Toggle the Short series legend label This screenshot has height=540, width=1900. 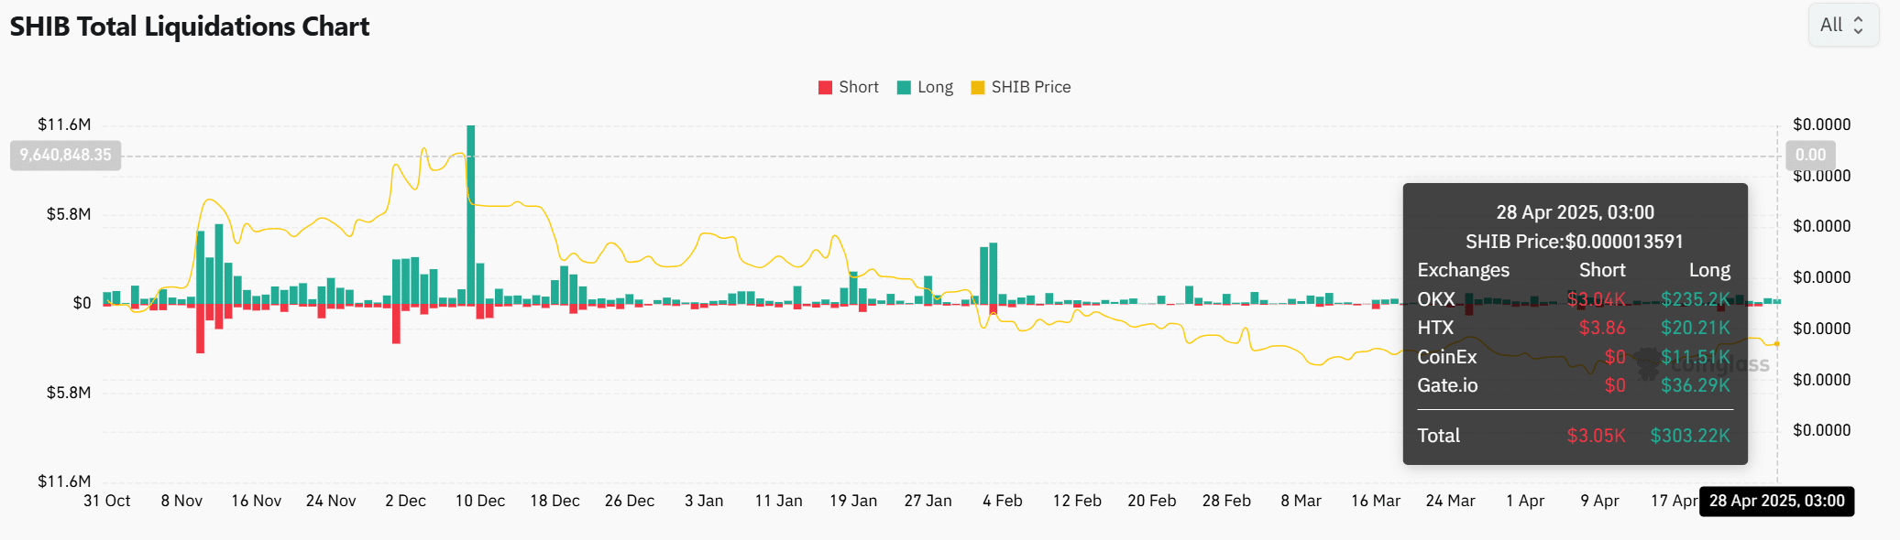point(859,88)
